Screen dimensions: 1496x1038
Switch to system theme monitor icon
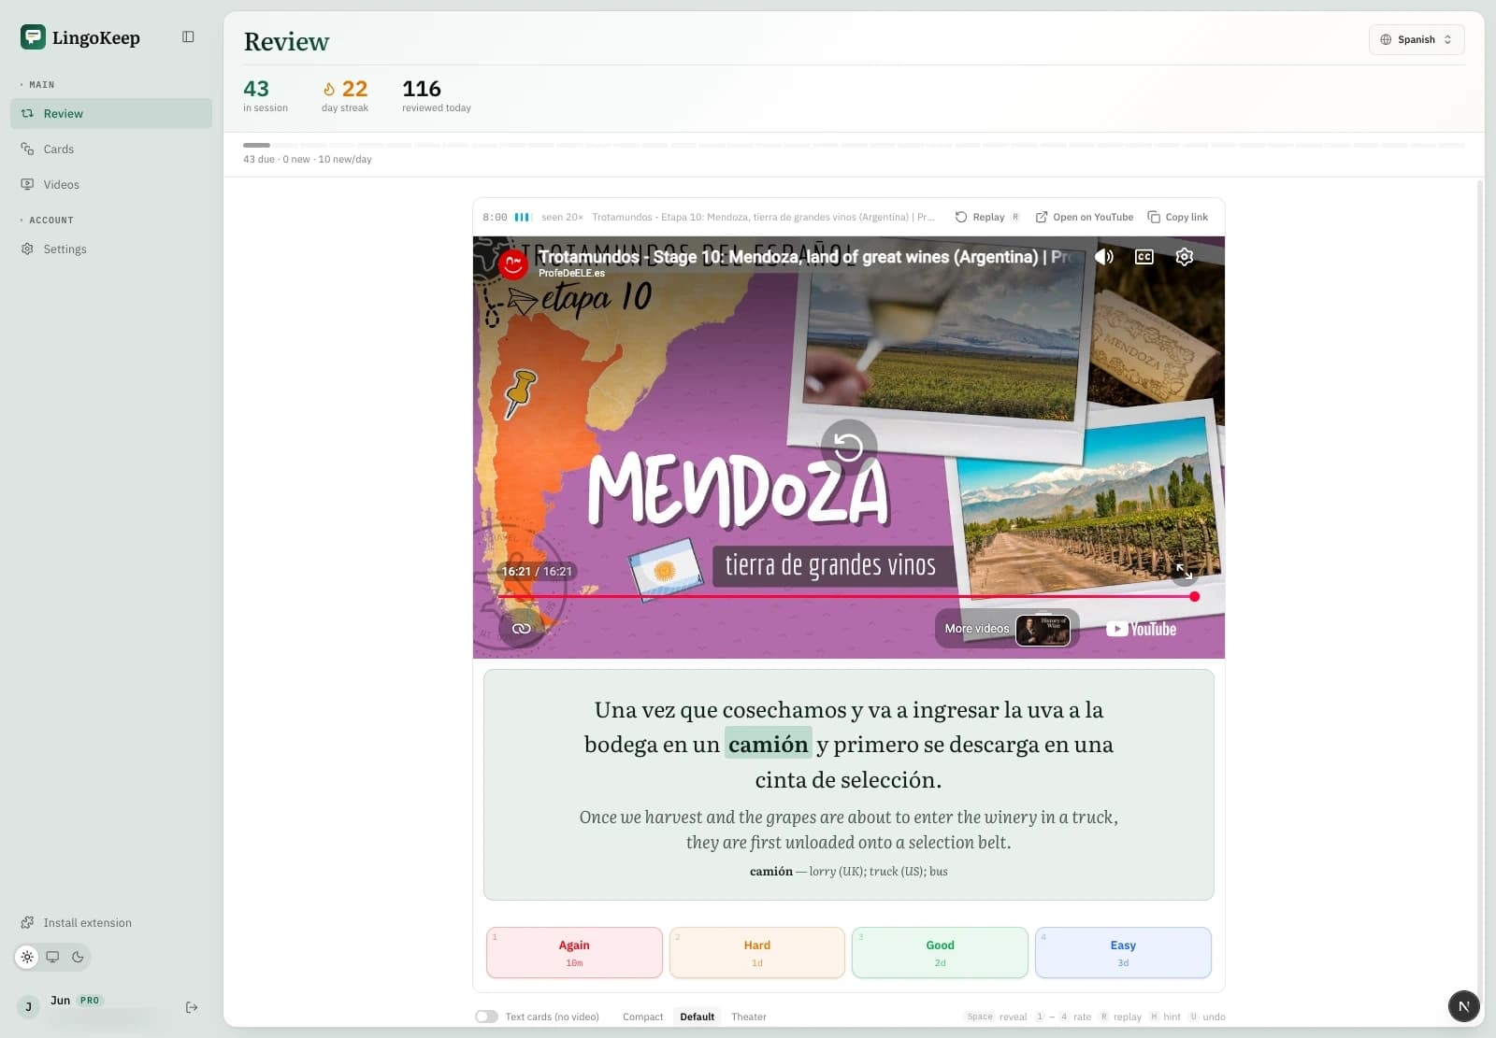pyautogui.click(x=52, y=957)
